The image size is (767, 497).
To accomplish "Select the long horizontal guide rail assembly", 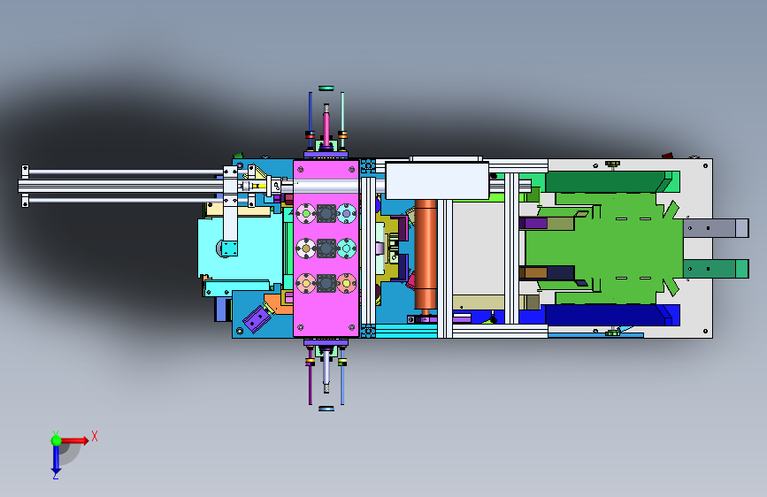I will (x=122, y=186).
